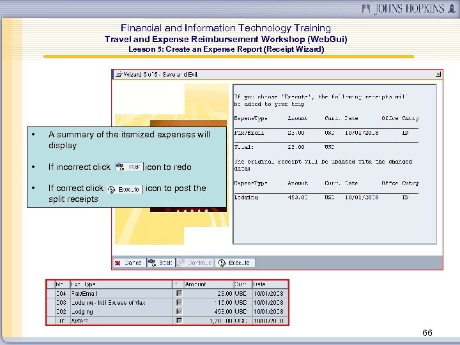
Task: Click the Back icon pictured in instructions
Action: pos(129,167)
